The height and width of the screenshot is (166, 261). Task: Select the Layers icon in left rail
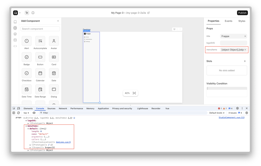15,34
